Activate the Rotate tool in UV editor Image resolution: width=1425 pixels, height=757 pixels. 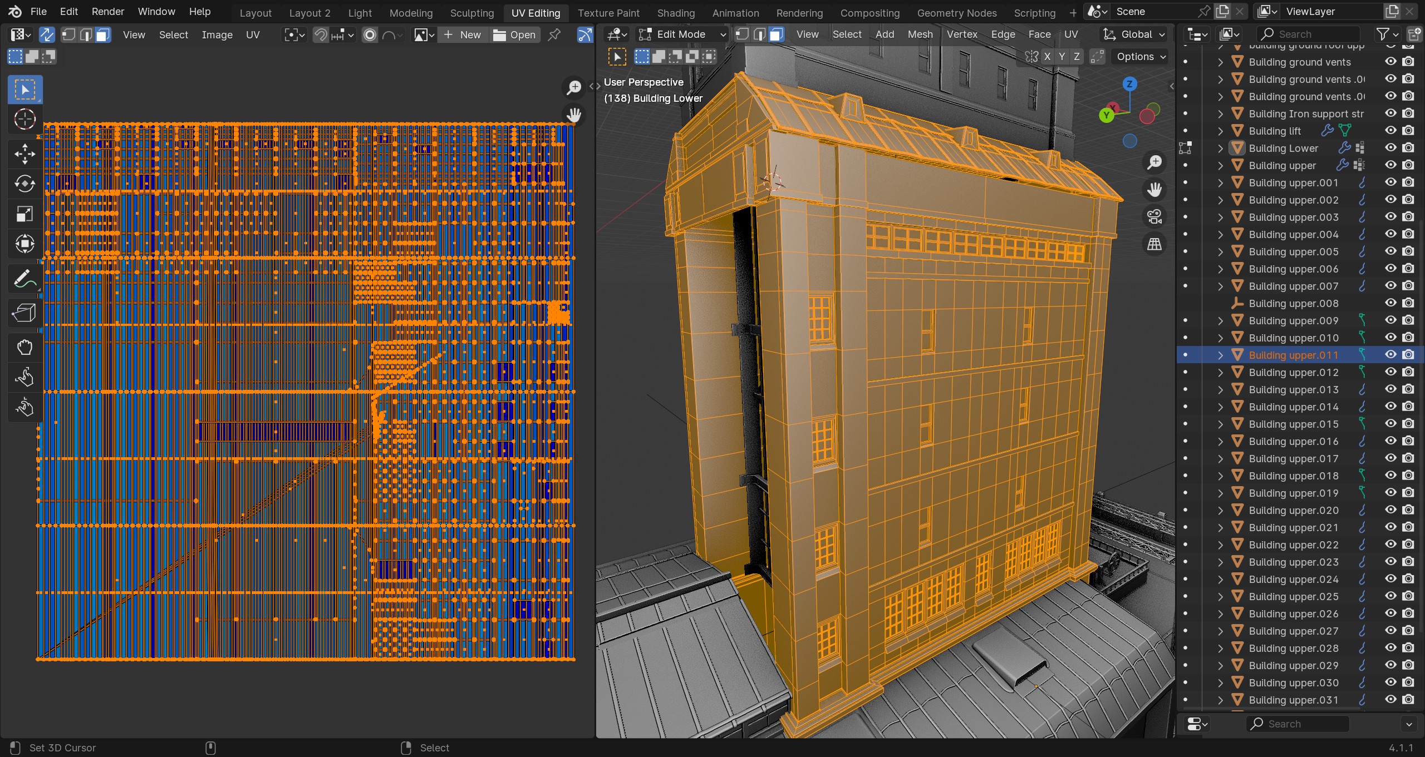[x=25, y=184]
